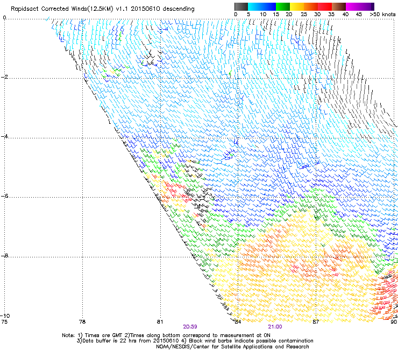This screenshot has width=398, height=350.
Task: Click the purple '21:00' time label
Action: click(x=275, y=327)
